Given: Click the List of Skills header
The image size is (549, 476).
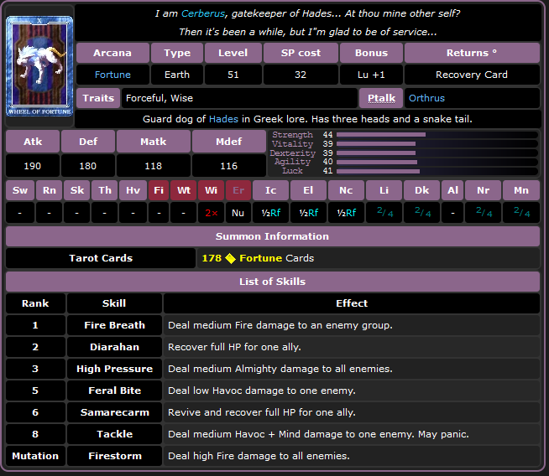Looking at the screenshot, I should [x=273, y=282].
